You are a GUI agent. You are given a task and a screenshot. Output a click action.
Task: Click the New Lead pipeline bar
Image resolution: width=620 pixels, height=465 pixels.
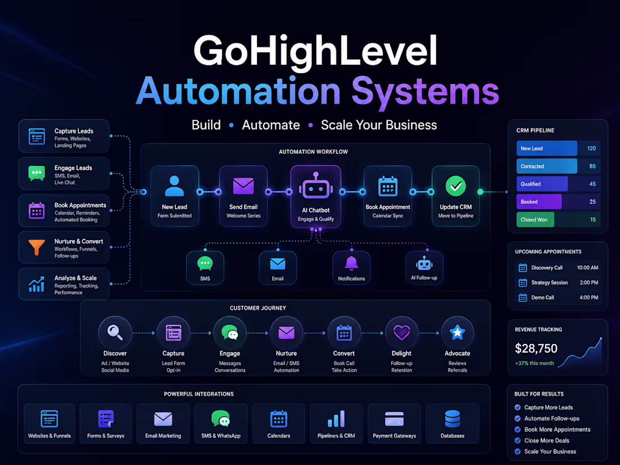pyautogui.click(x=547, y=148)
